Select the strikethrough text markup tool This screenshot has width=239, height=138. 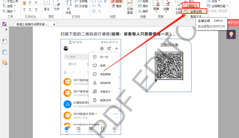pyautogui.click(x=24, y=10)
